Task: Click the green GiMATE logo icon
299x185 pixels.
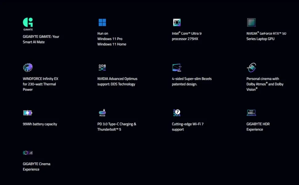Action: coord(28,24)
